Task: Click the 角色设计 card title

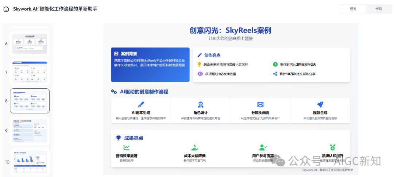Action: point(201,113)
